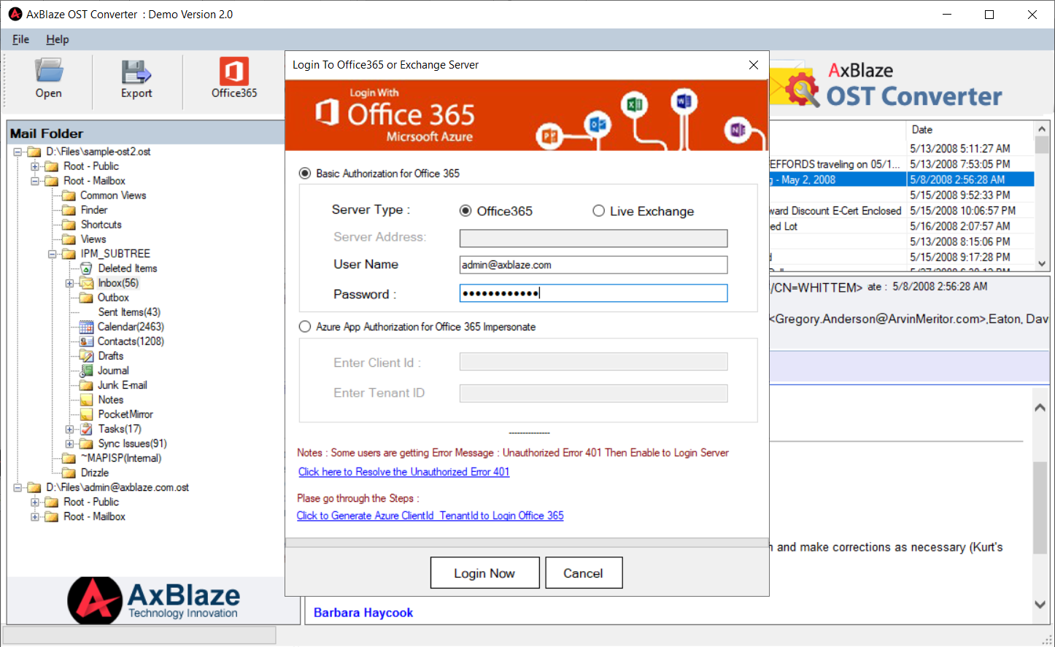1055x647 pixels.
Task: Click the Journal icon in mail tree
Action: click(x=86, y=371)
